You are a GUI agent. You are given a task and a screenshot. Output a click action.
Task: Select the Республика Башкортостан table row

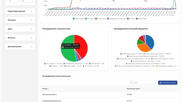click(110, 100)
